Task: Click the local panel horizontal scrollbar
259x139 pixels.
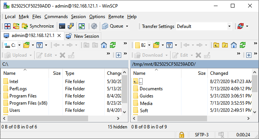Action: pyautogui.click(x=48, y=118)
